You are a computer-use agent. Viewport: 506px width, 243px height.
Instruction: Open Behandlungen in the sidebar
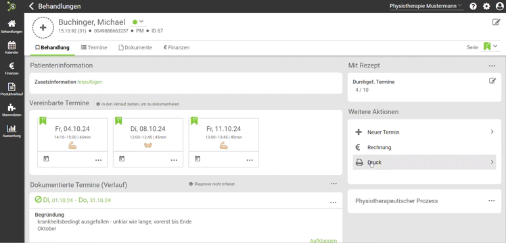[11, 27]
